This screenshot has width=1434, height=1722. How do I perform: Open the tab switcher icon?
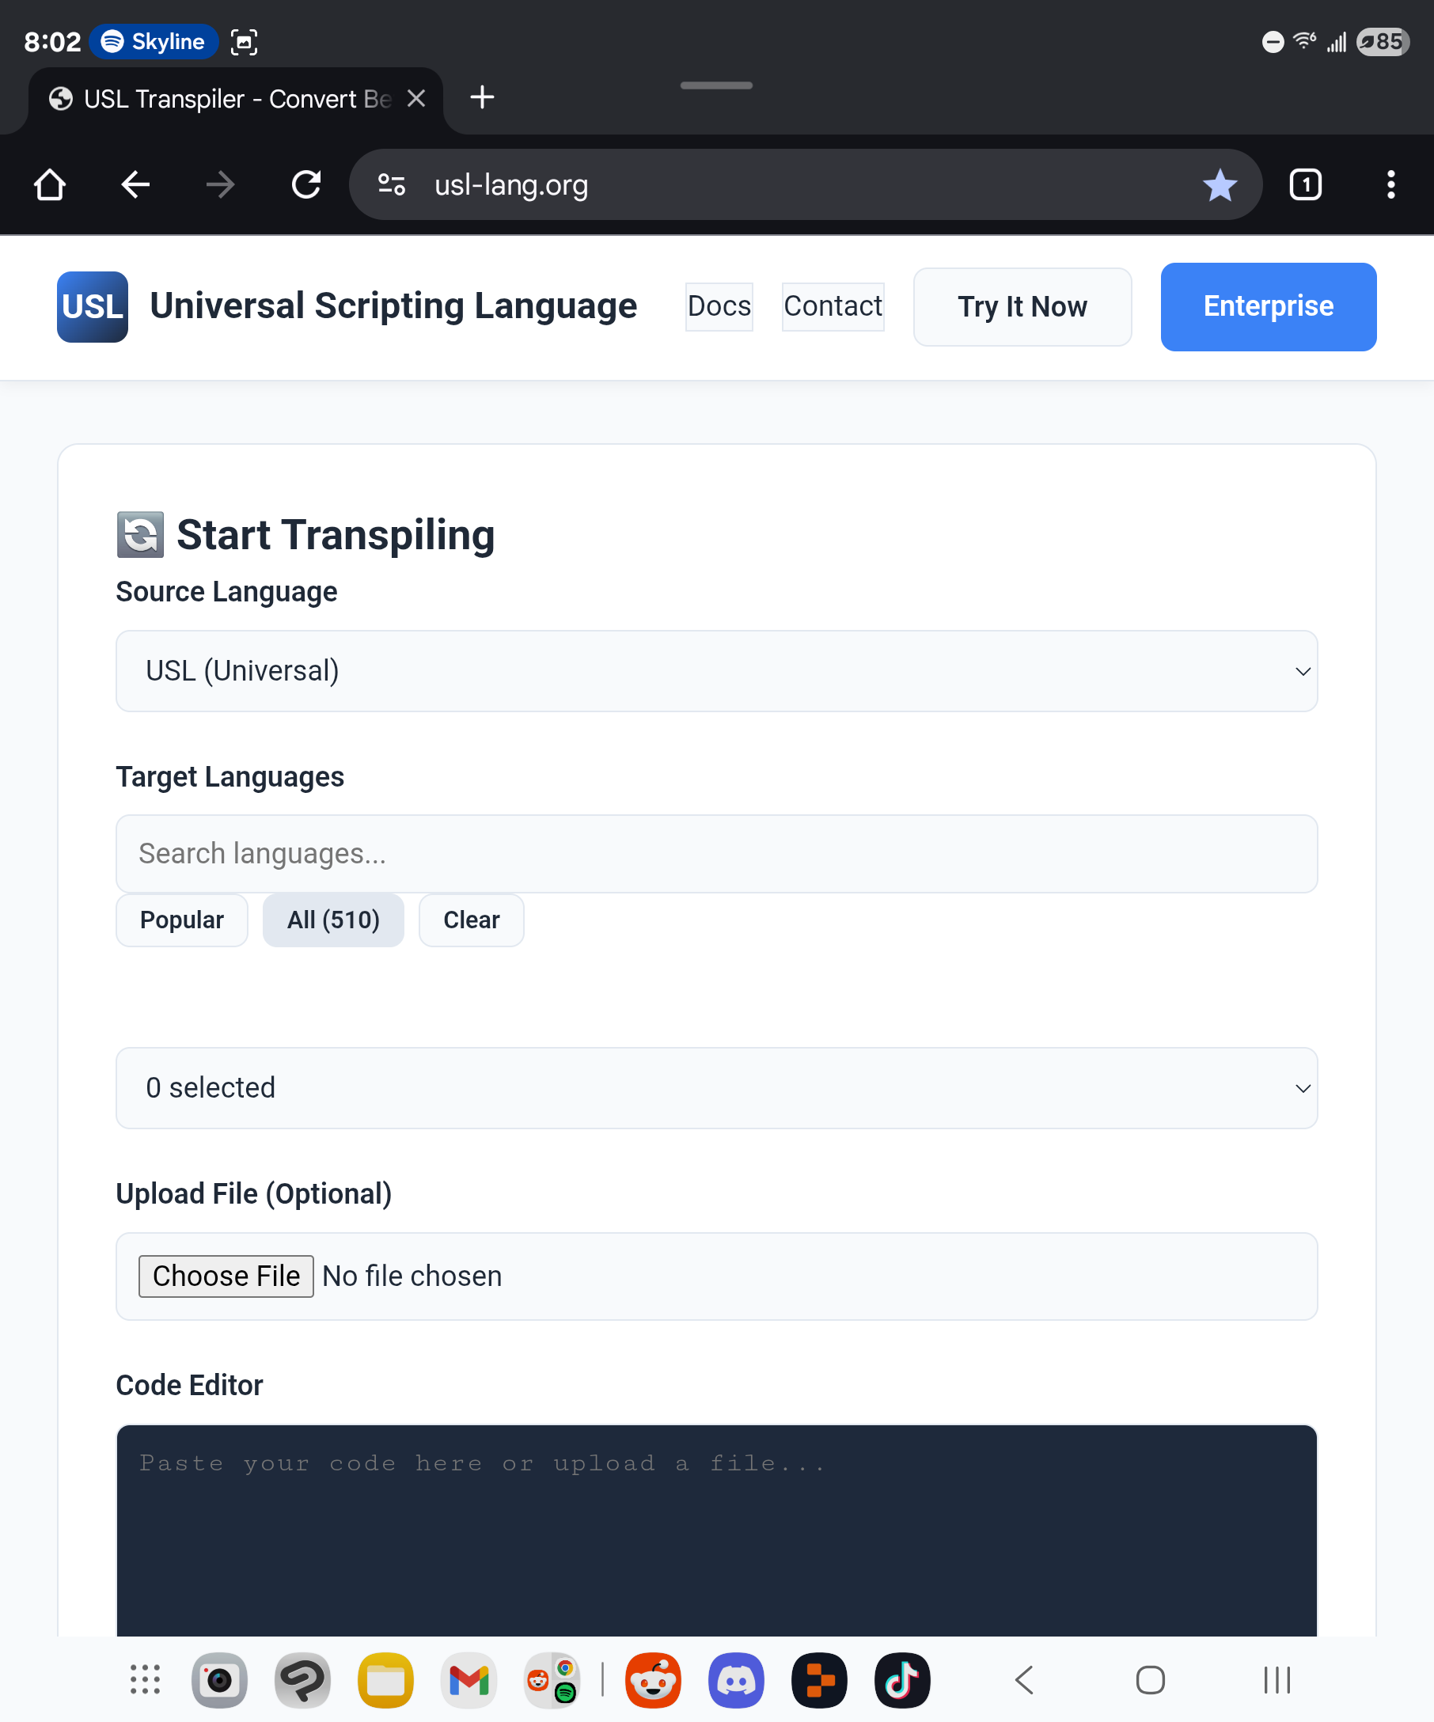[1305, 184]
